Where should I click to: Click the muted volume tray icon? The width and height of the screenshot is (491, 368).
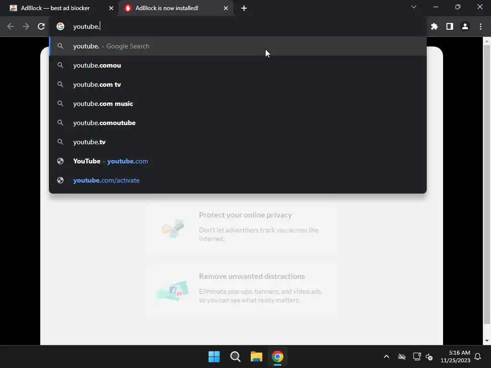pos(429,356)
